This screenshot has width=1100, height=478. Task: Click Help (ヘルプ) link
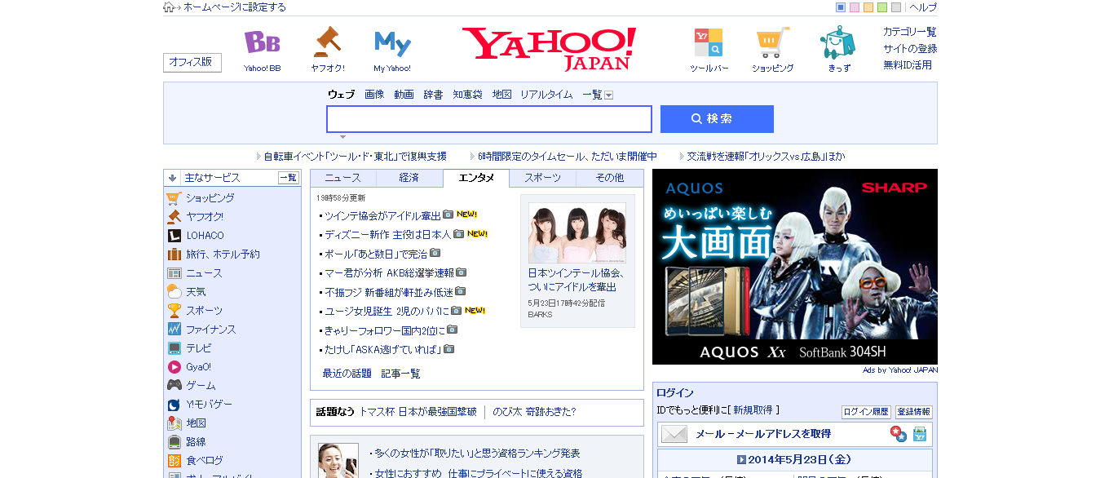click(923, 7)
